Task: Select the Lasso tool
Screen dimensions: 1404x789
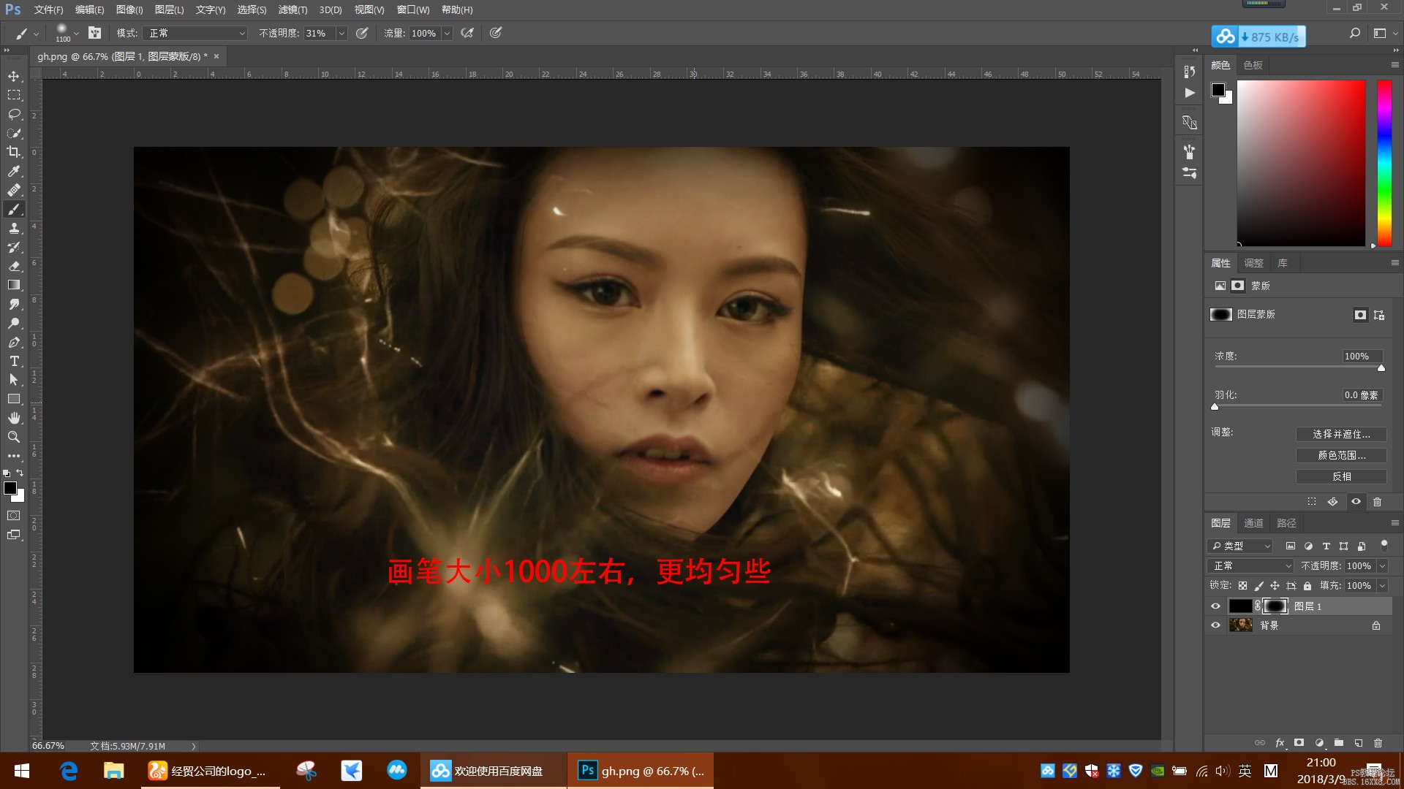Action: pos(14,114)
